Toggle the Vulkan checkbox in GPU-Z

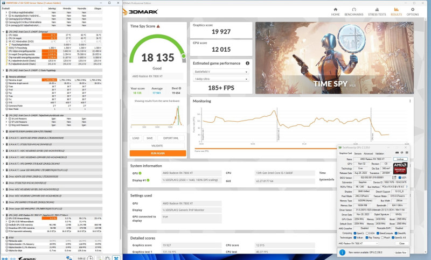click(355, 237)
